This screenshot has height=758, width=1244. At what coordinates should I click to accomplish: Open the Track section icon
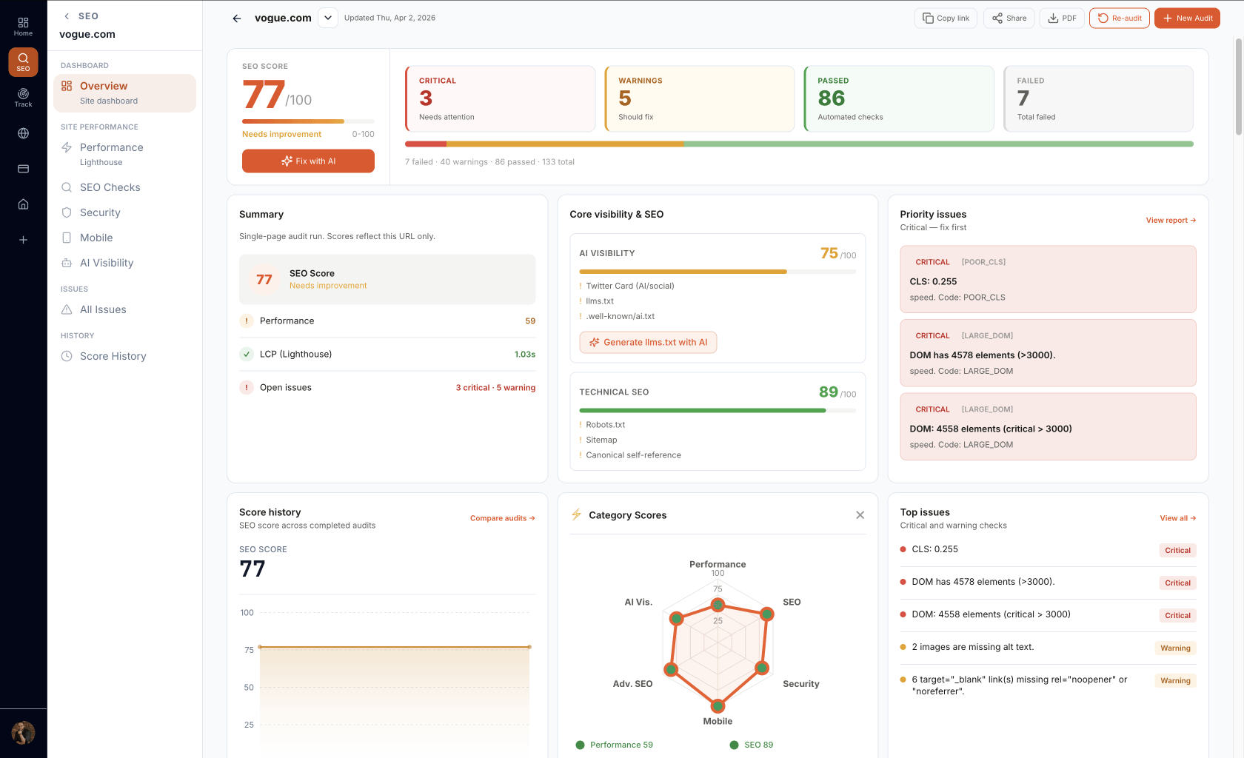23,98
